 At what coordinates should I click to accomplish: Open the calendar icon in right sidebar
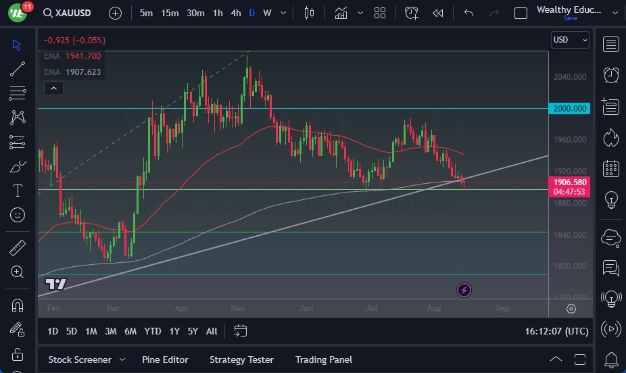[x=611, y=169]
